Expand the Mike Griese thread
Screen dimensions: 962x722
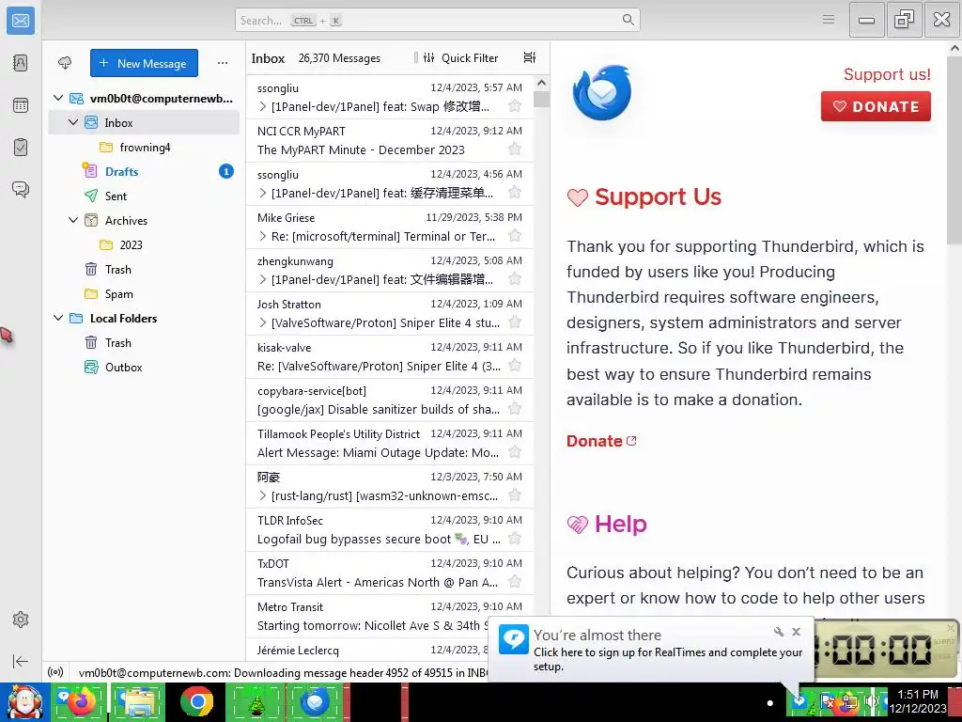263,236
